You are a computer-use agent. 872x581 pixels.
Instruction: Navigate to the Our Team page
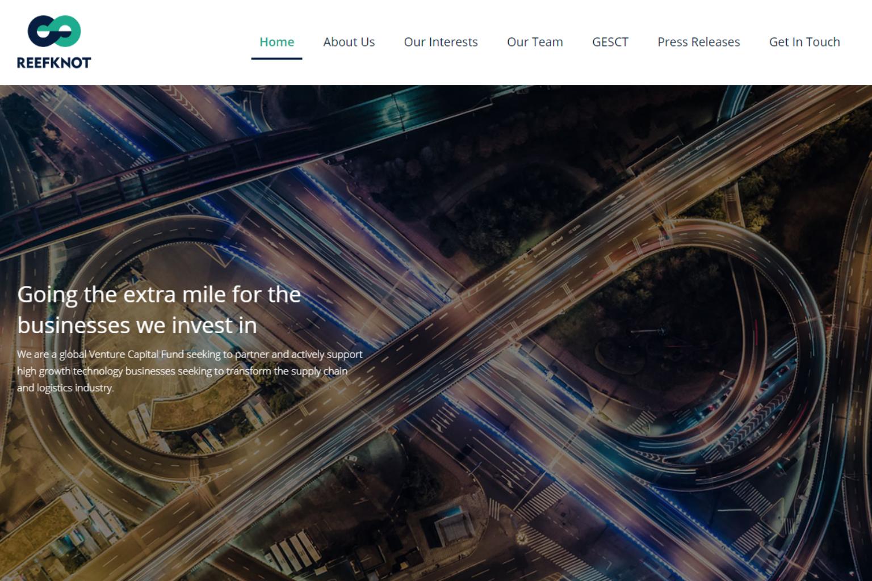coord(534,42)
